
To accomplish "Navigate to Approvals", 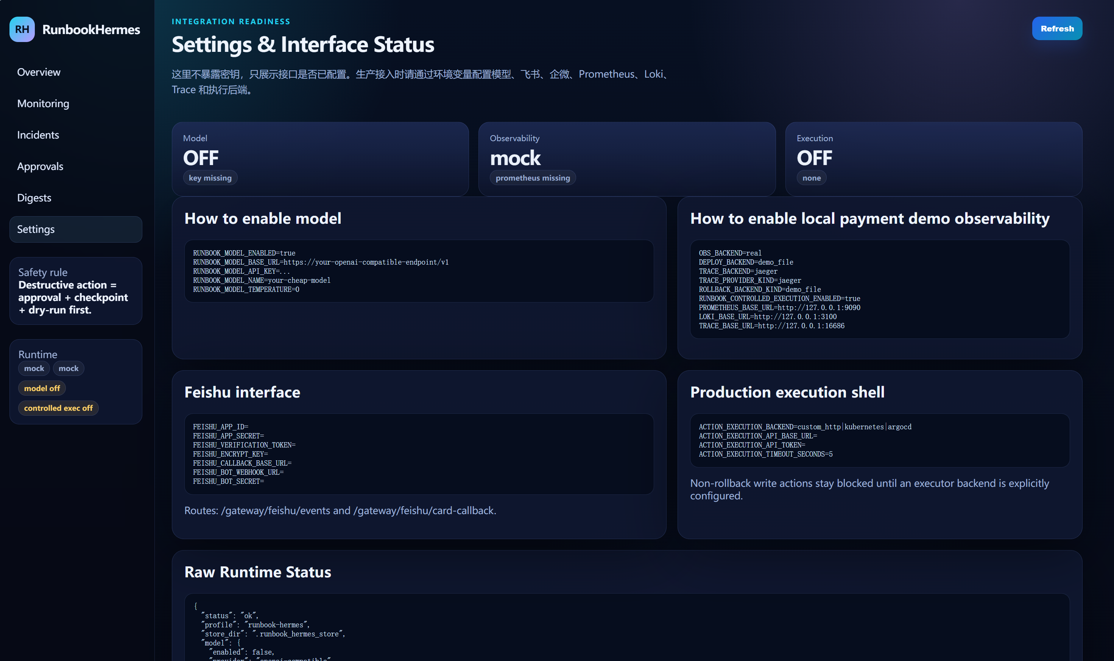I will pyautogui.click(x=76, y=166).
